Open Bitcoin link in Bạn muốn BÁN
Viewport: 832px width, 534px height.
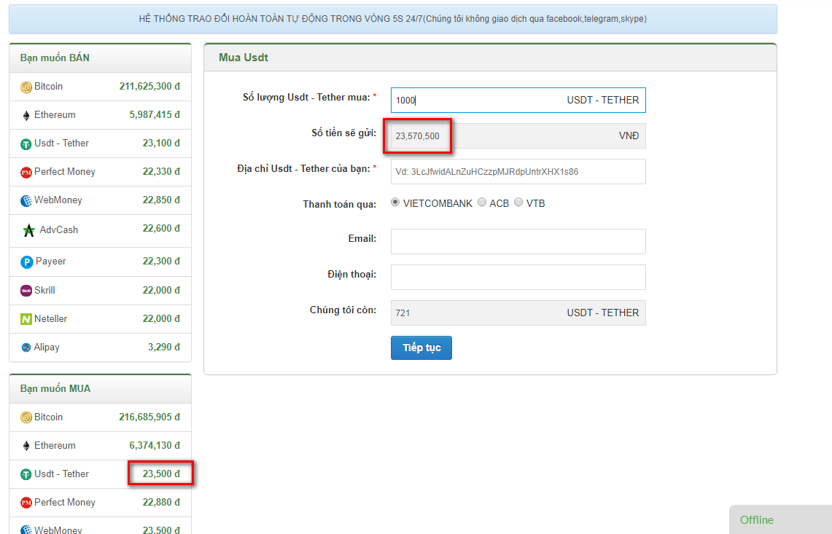(x=48, y=87)
